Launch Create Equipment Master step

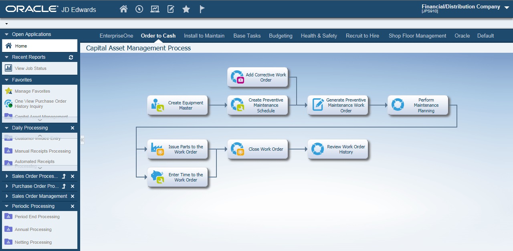click(x=178, y=106)
